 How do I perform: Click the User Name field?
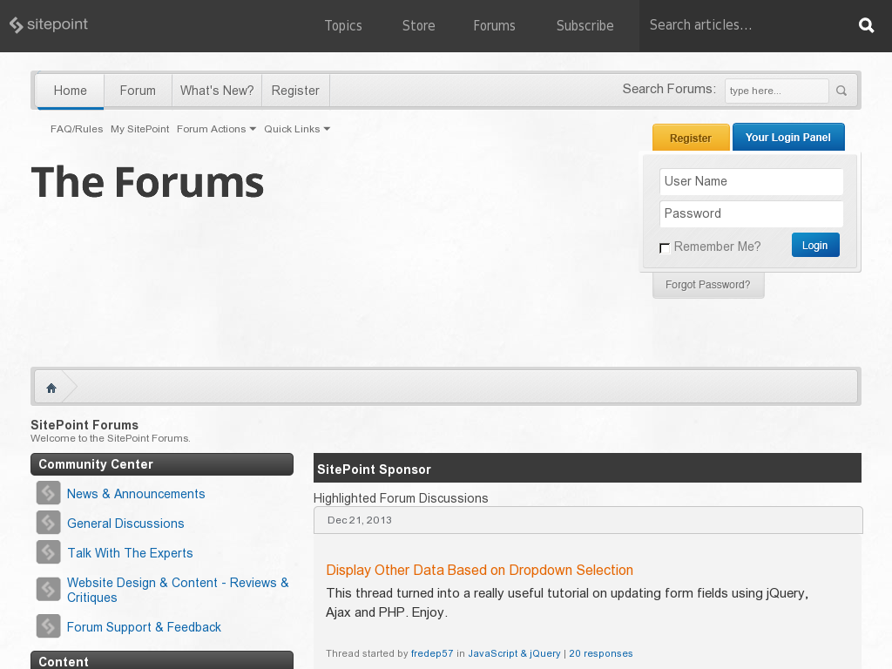pos(752,181)
